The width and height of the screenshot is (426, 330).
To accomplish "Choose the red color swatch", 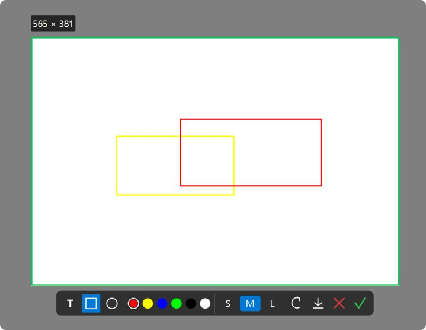I will (133, 303).
